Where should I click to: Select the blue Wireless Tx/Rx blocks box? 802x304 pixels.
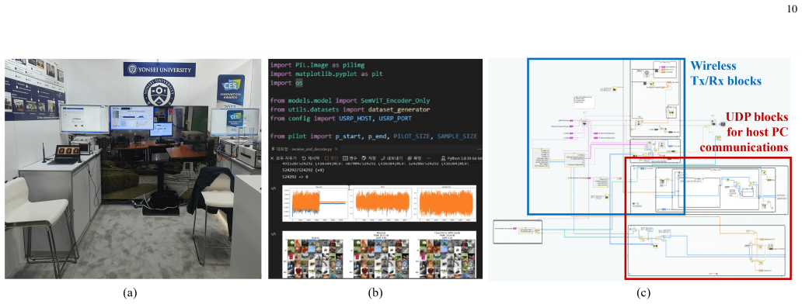[x=605, y=136]
